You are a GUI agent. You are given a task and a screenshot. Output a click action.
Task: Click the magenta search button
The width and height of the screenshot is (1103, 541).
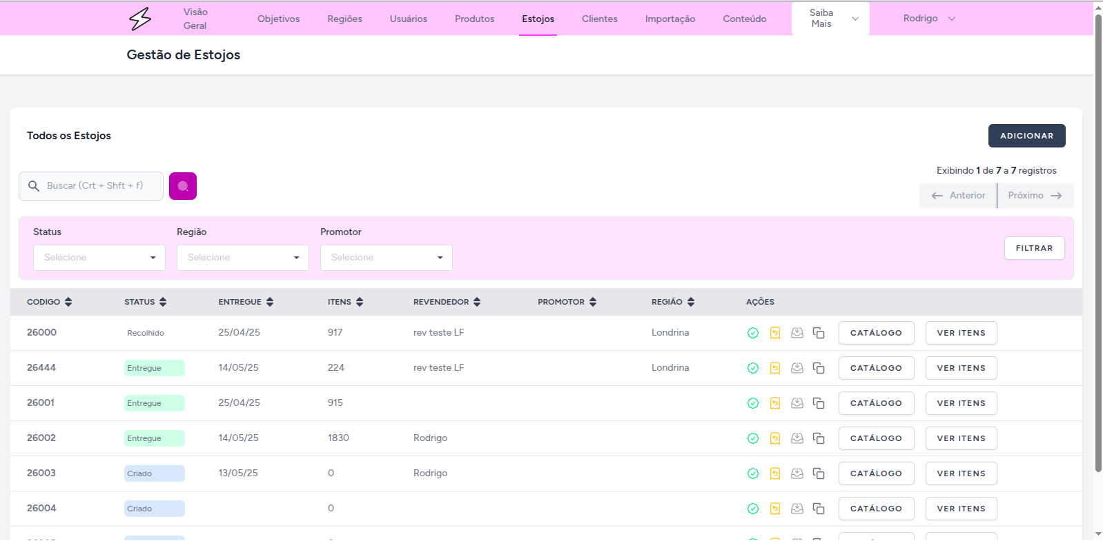[x=183, y=186]
